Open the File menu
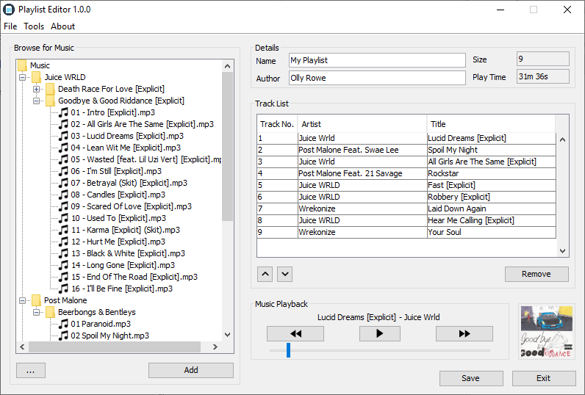This screenshot has width=585, height=395. click(10, 26)
